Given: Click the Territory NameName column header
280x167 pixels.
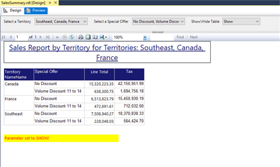Looking at the screenshot, I should pyautogui.click(x=19, y=74).
